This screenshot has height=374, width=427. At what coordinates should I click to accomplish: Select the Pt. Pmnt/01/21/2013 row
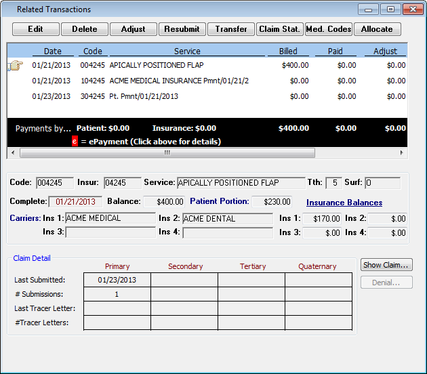click(144, 96)
